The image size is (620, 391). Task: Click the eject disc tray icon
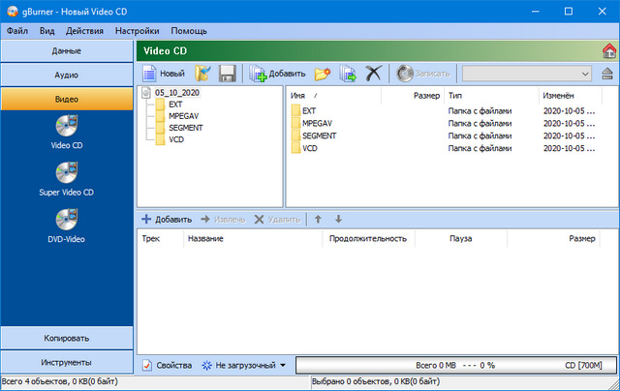(607, 73)
